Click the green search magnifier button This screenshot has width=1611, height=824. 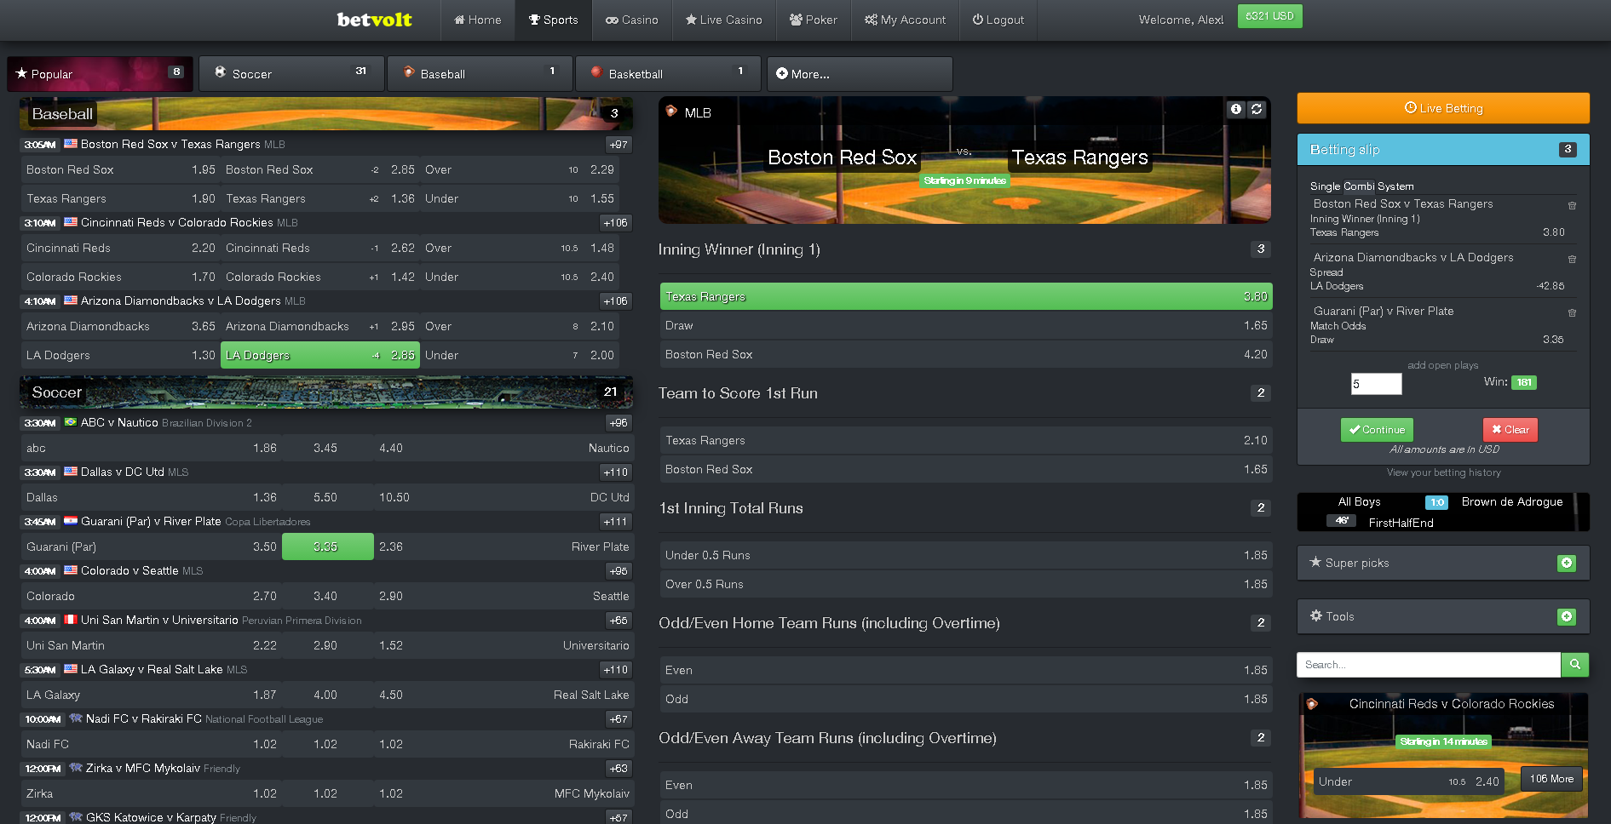click(x=1575, y=665)
